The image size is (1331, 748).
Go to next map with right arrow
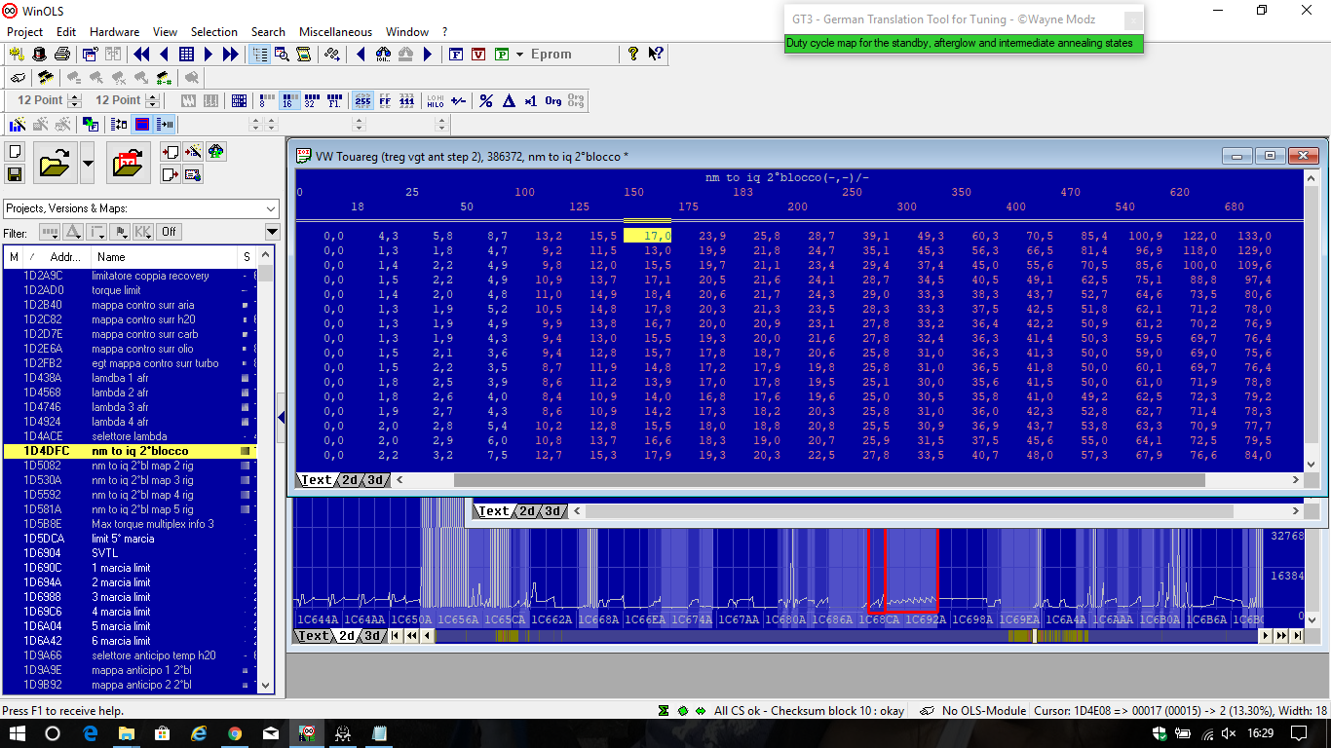click(x=209, y=54)
